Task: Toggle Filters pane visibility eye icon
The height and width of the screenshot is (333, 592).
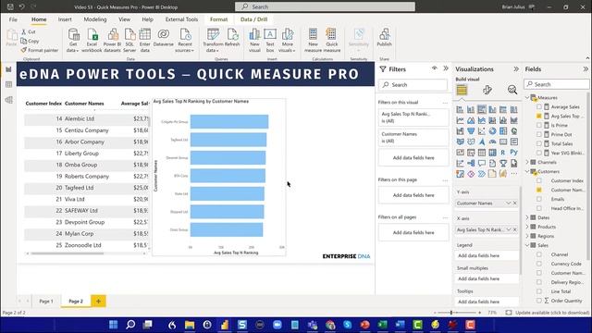Action: 435,68
